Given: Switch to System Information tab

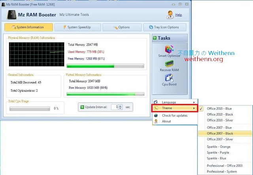Looking at the screenshot, I should (28, 27).
